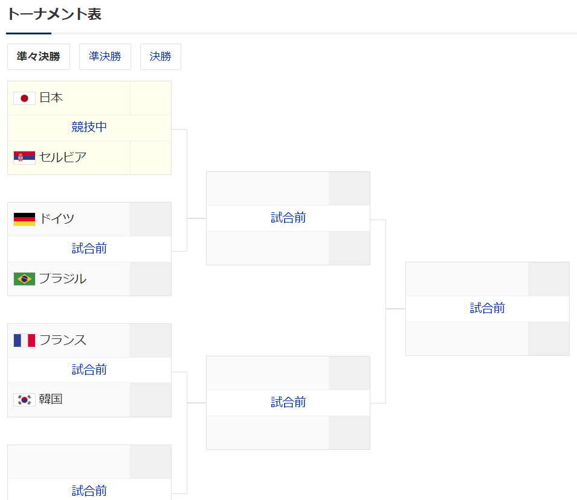The width and height of the screenshot is (577, 500).
Task: Open 試合前 link for Germany vs Brazil
Action: click(89, 248)
